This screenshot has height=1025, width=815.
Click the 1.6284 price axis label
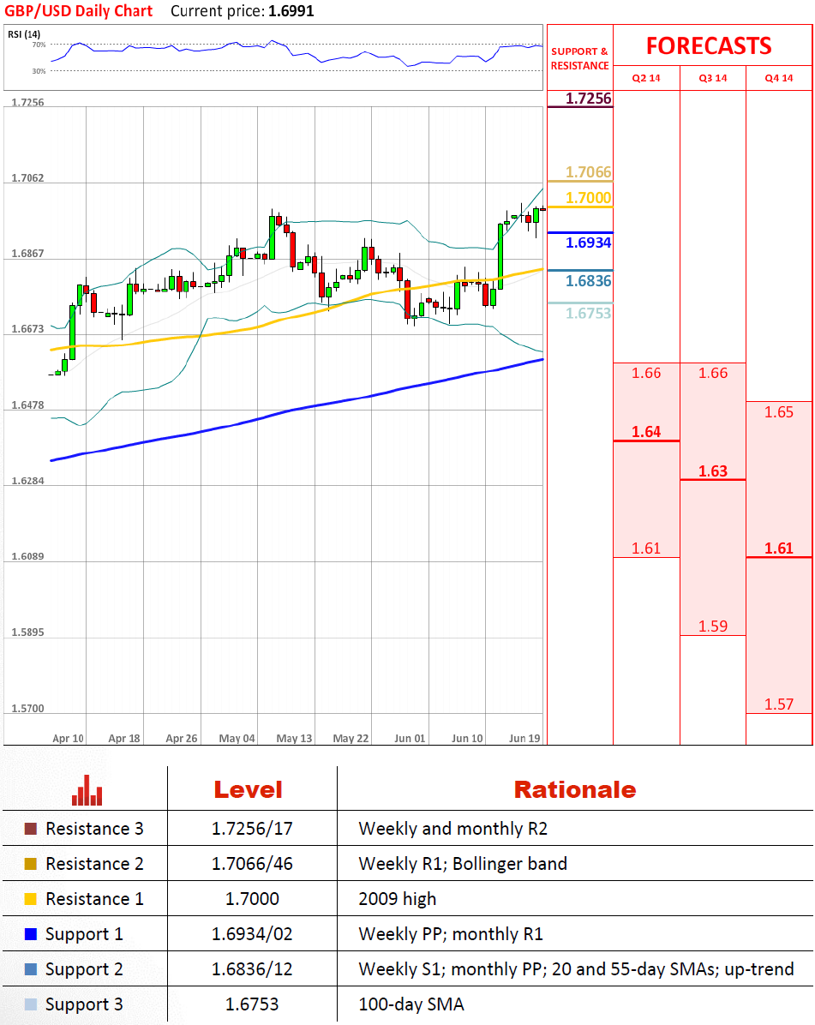[27, 481]
